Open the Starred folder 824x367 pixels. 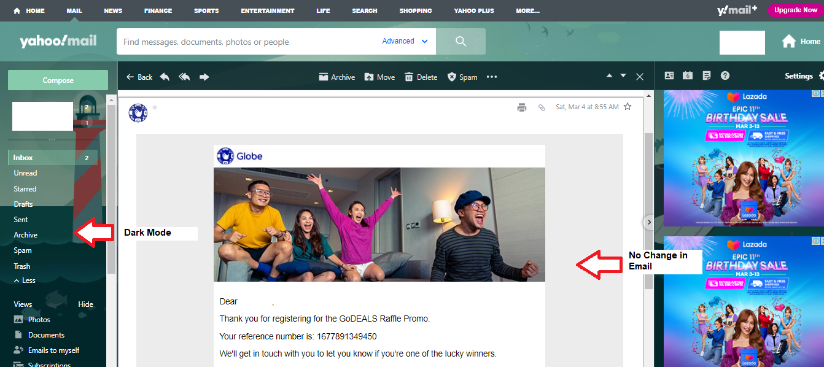25,189
